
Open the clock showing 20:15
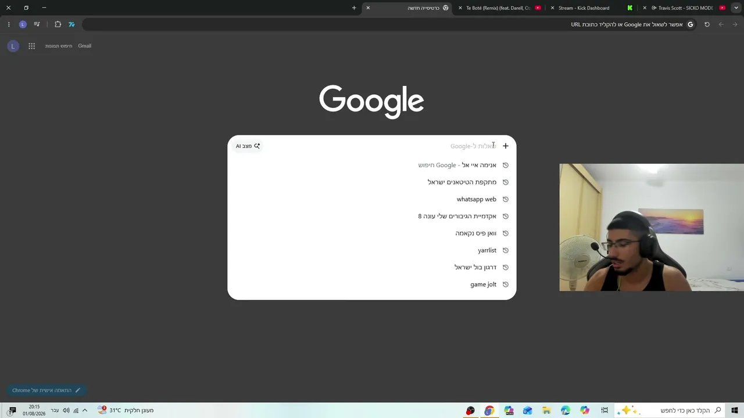tap(34, 410)
